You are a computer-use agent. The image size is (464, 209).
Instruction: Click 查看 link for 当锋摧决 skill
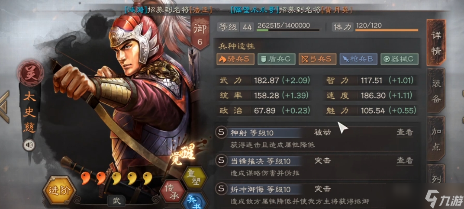click(x=405, y=161)
